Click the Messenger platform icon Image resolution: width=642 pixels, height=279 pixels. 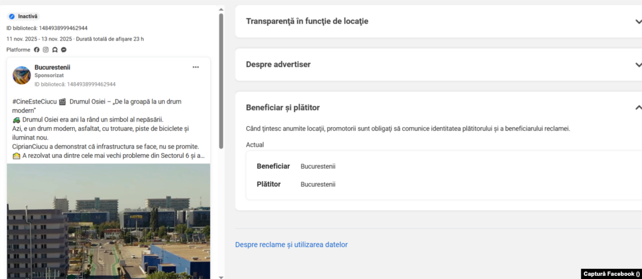pos(64,50)
